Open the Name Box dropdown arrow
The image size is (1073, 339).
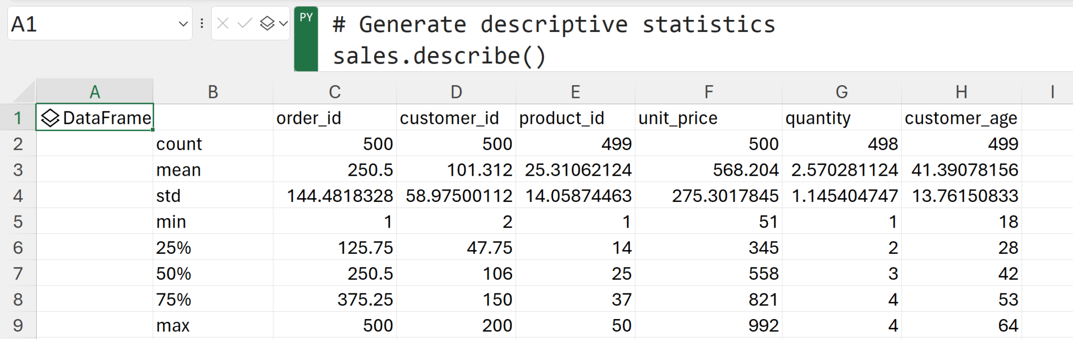click(183, 24)
